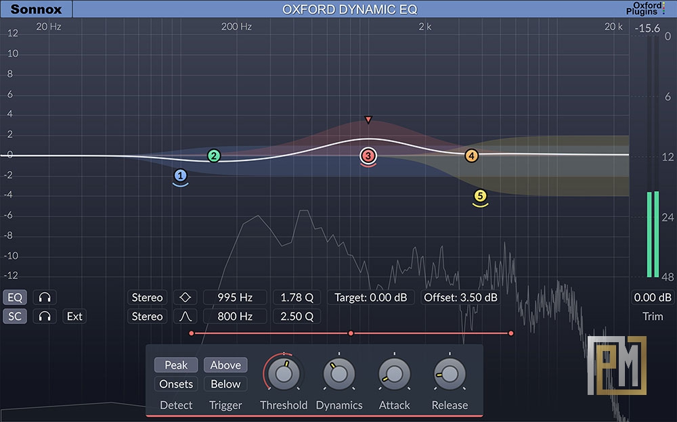
Task: Click the Dynamics knob
Action: click(x=339, y=374)
